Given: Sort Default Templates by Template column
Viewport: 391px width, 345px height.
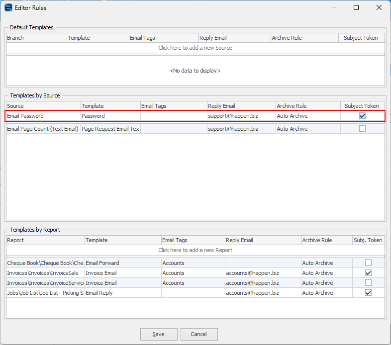Looking at the screenshot, I should [98, 38].
